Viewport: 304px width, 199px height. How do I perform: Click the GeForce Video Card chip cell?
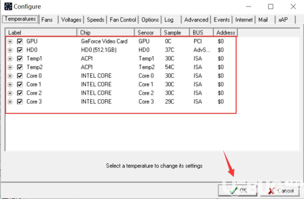[x=104, y=41]
